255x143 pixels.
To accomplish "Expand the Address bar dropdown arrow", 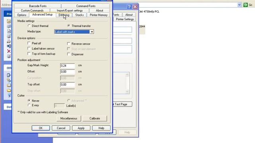I will tap(239, 5).
